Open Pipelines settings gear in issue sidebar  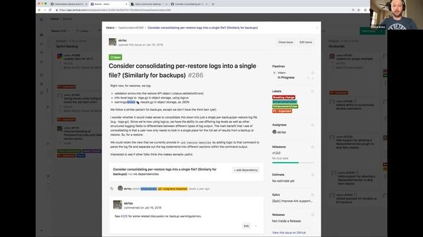click(313, 73)
